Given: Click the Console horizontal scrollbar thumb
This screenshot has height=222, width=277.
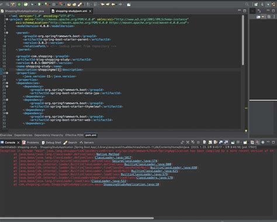Looking at the screenshot, I should click(x=77, y=218).
